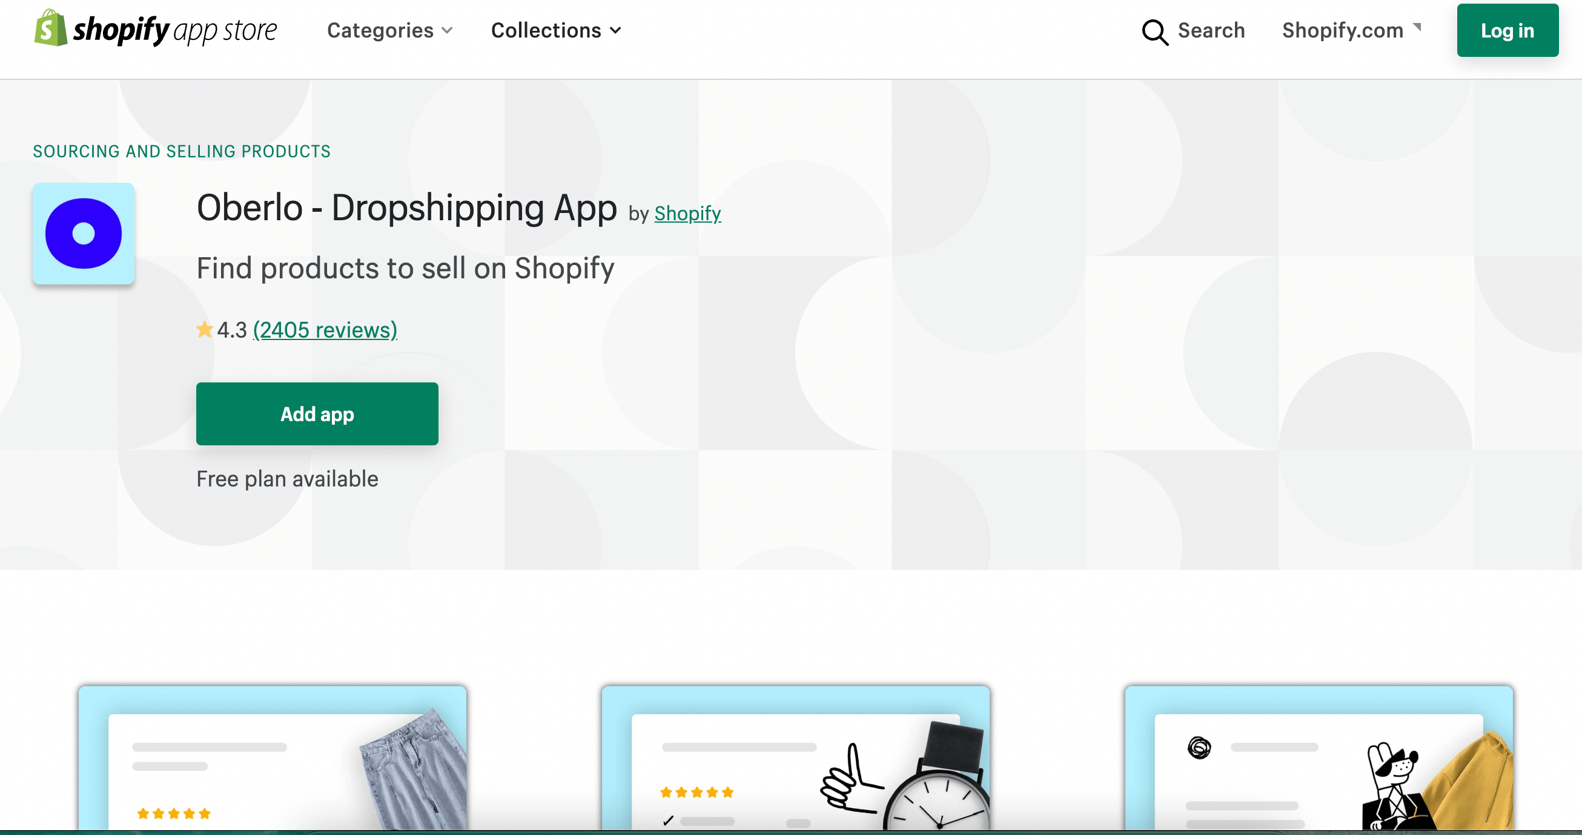Click the Shopify bag logo icon
This screenshot has width=1582, height=835.
(50, 28)
